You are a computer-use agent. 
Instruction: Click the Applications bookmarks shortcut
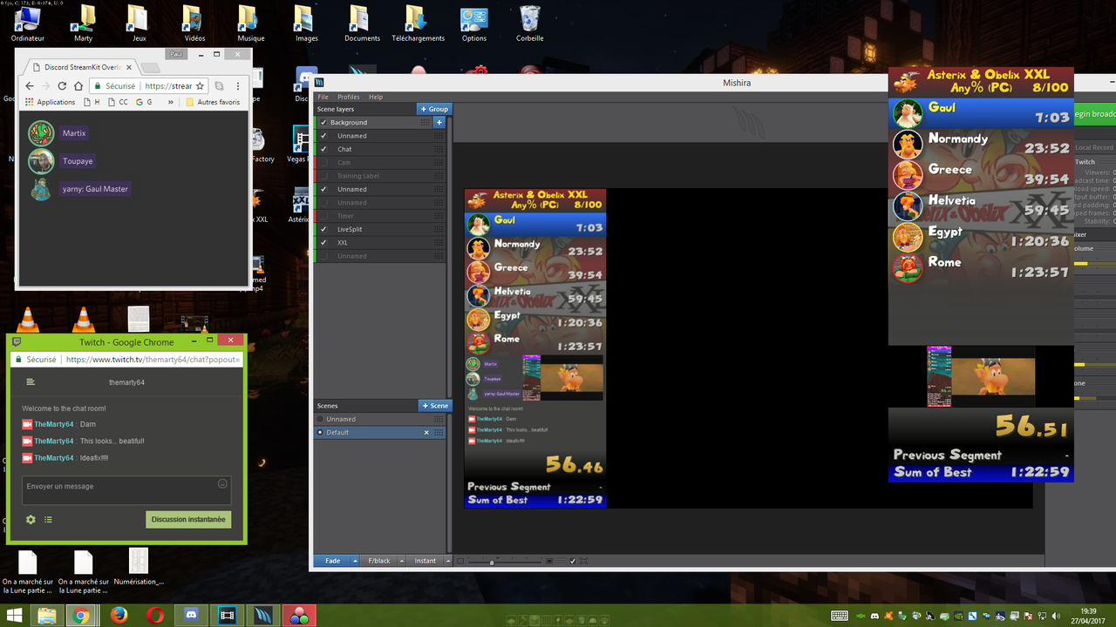coord(51,102)
